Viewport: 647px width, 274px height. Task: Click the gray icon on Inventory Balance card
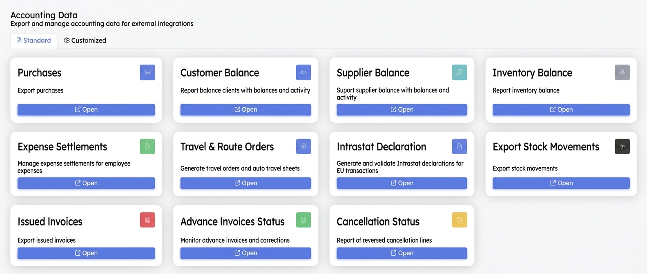(x=622, y=73)
